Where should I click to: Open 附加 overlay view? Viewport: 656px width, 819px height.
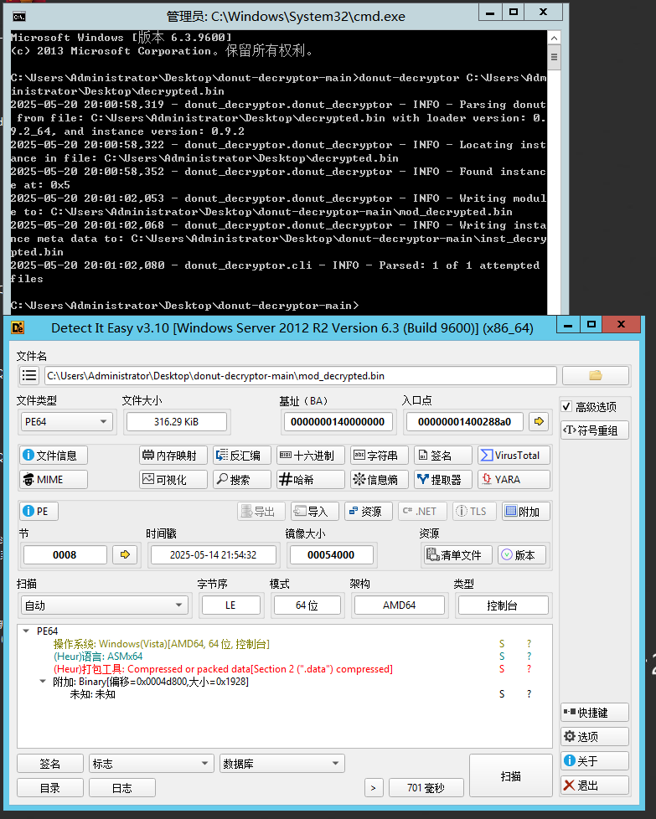coord(526,512)
